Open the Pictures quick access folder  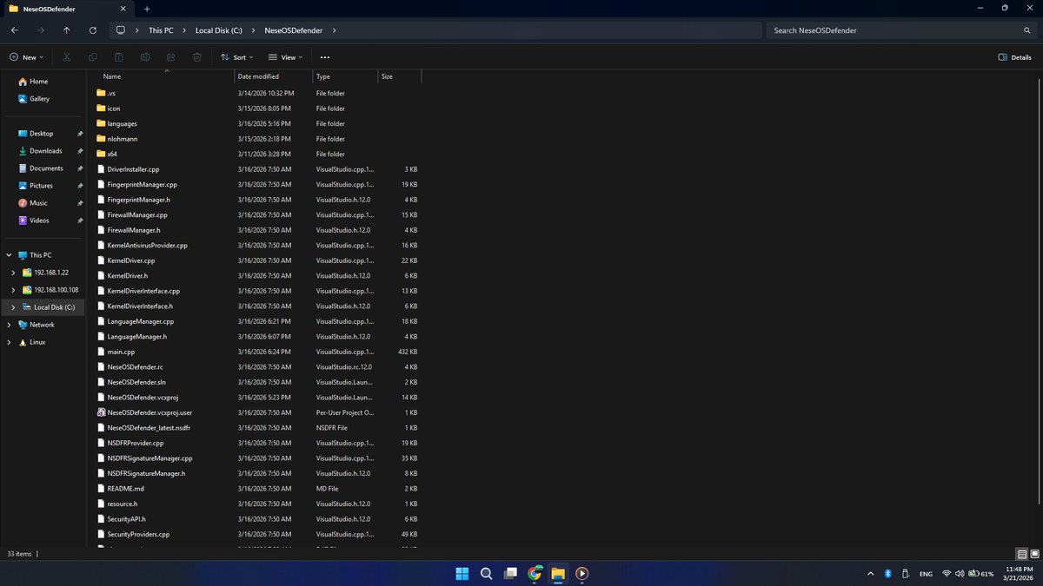pos(43,186)
